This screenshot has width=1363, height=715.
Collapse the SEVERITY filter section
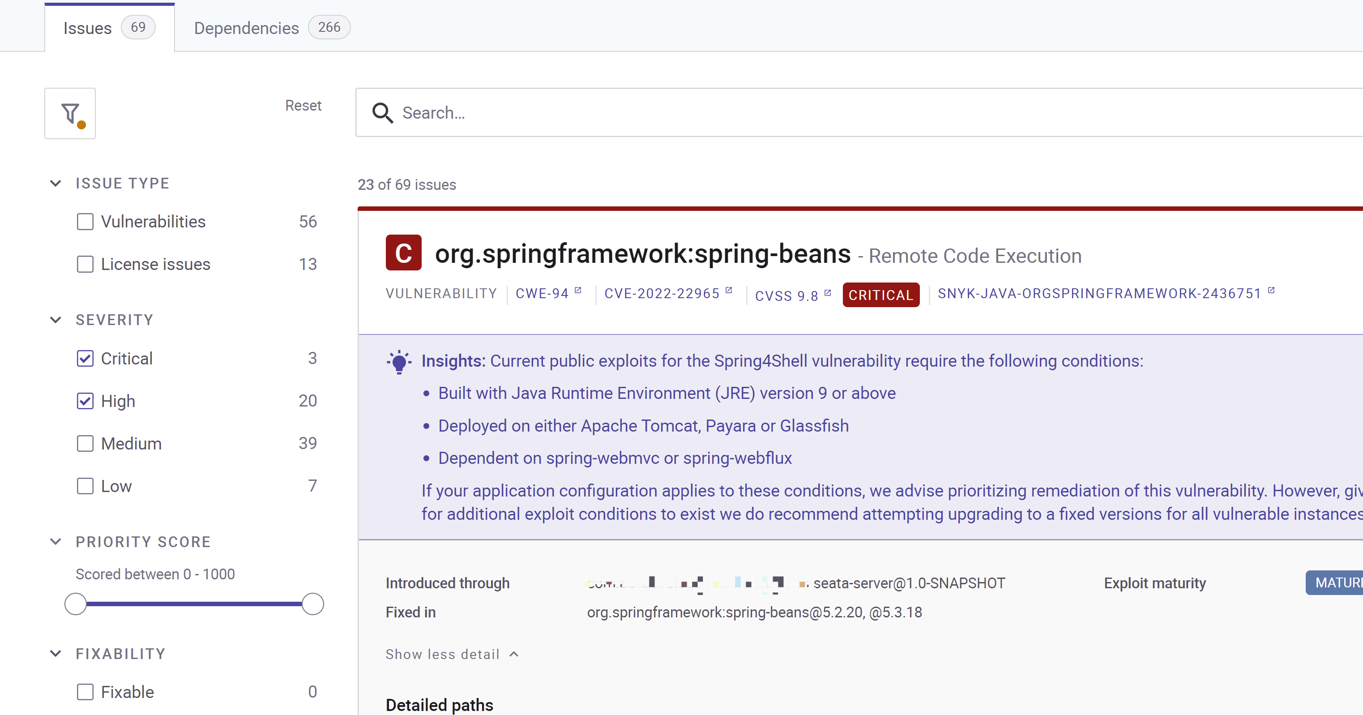56,320
